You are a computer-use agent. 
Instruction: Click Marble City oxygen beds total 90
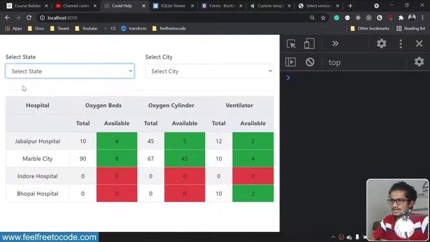[x=83, y=159]
